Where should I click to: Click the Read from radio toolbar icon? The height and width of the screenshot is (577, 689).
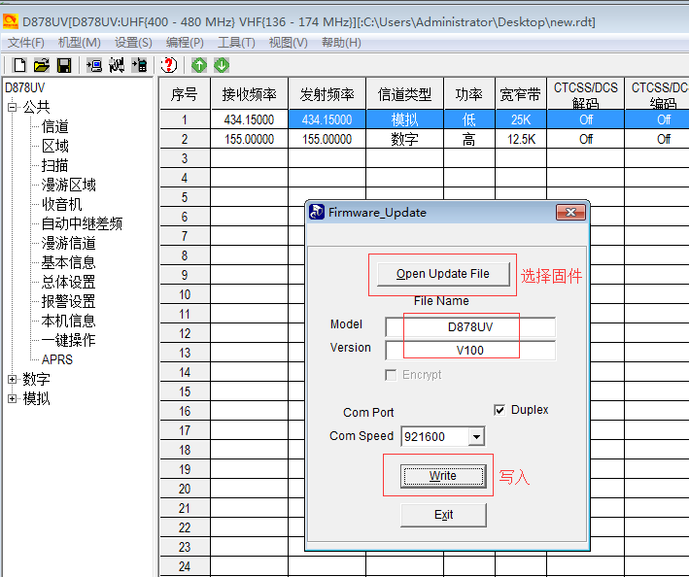click(94, 65)
